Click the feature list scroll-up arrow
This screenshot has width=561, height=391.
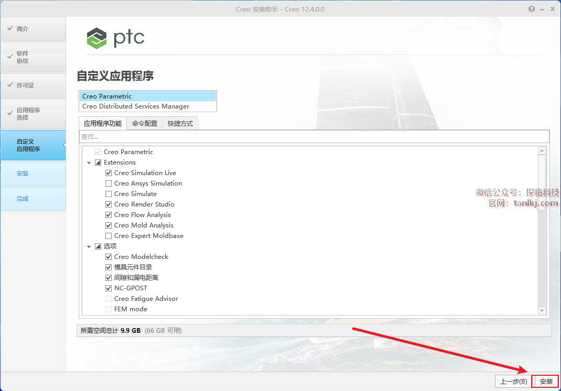coord(542,150)
